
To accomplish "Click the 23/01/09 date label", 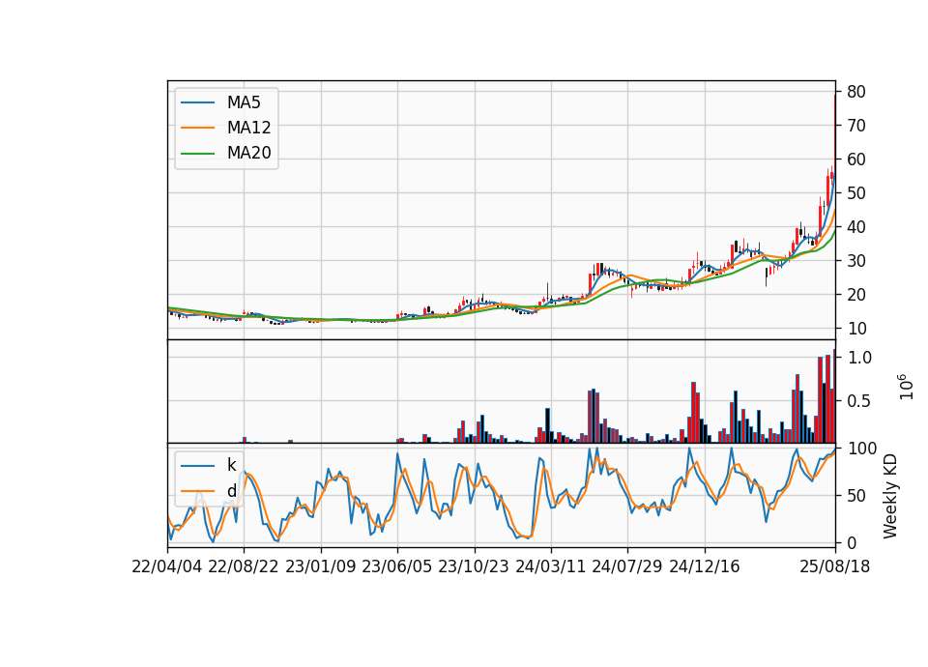I will coord(320,566).
